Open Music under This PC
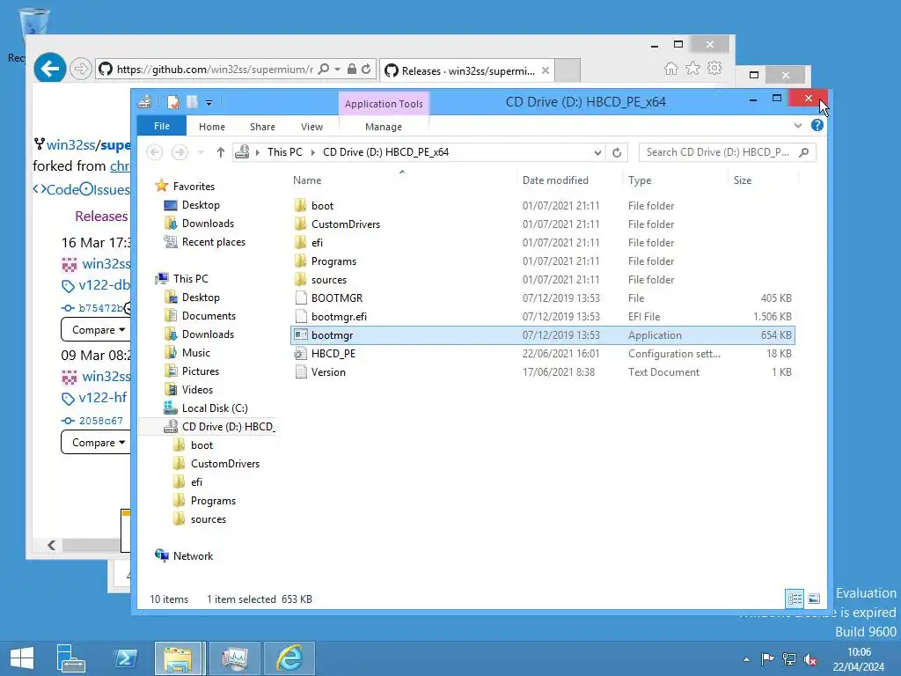This screenshot has height=676, width=901. [x=195, y=353]
